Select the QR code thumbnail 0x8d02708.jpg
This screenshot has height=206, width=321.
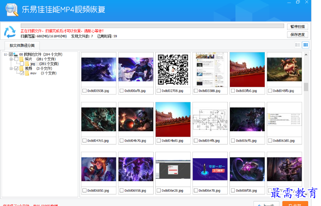click(x=173, y=69)
